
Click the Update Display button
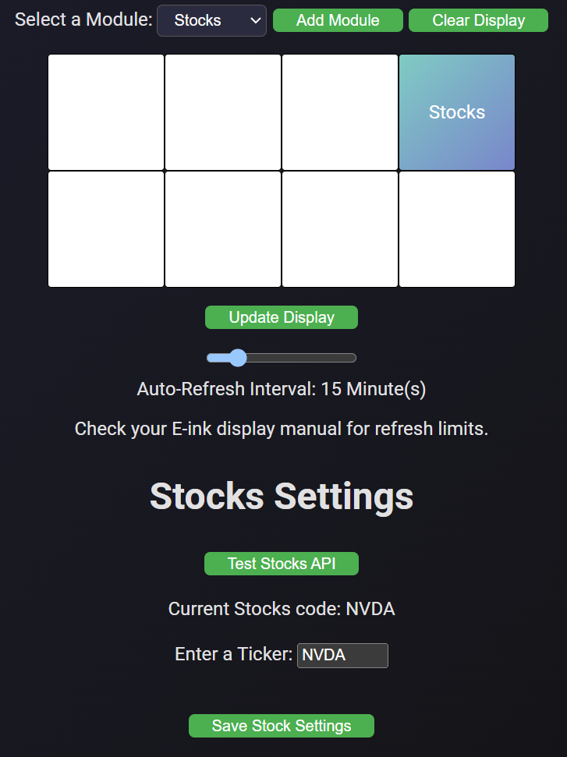[x=282, y=317]
